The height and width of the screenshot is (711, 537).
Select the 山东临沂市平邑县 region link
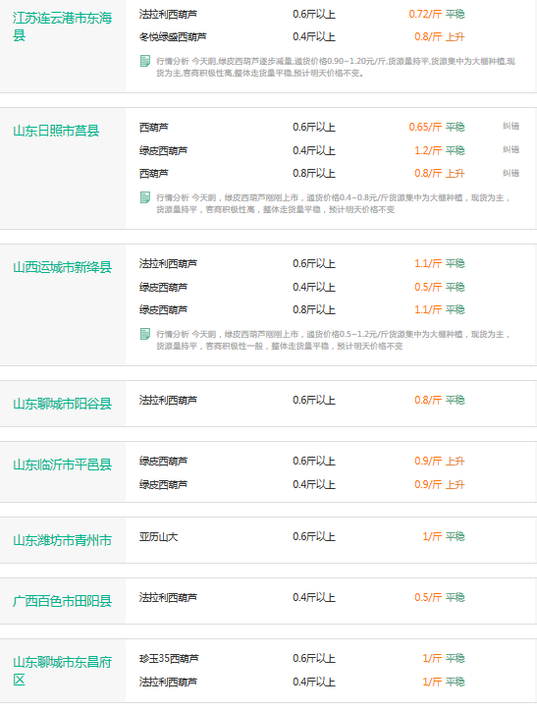[62, 465]
